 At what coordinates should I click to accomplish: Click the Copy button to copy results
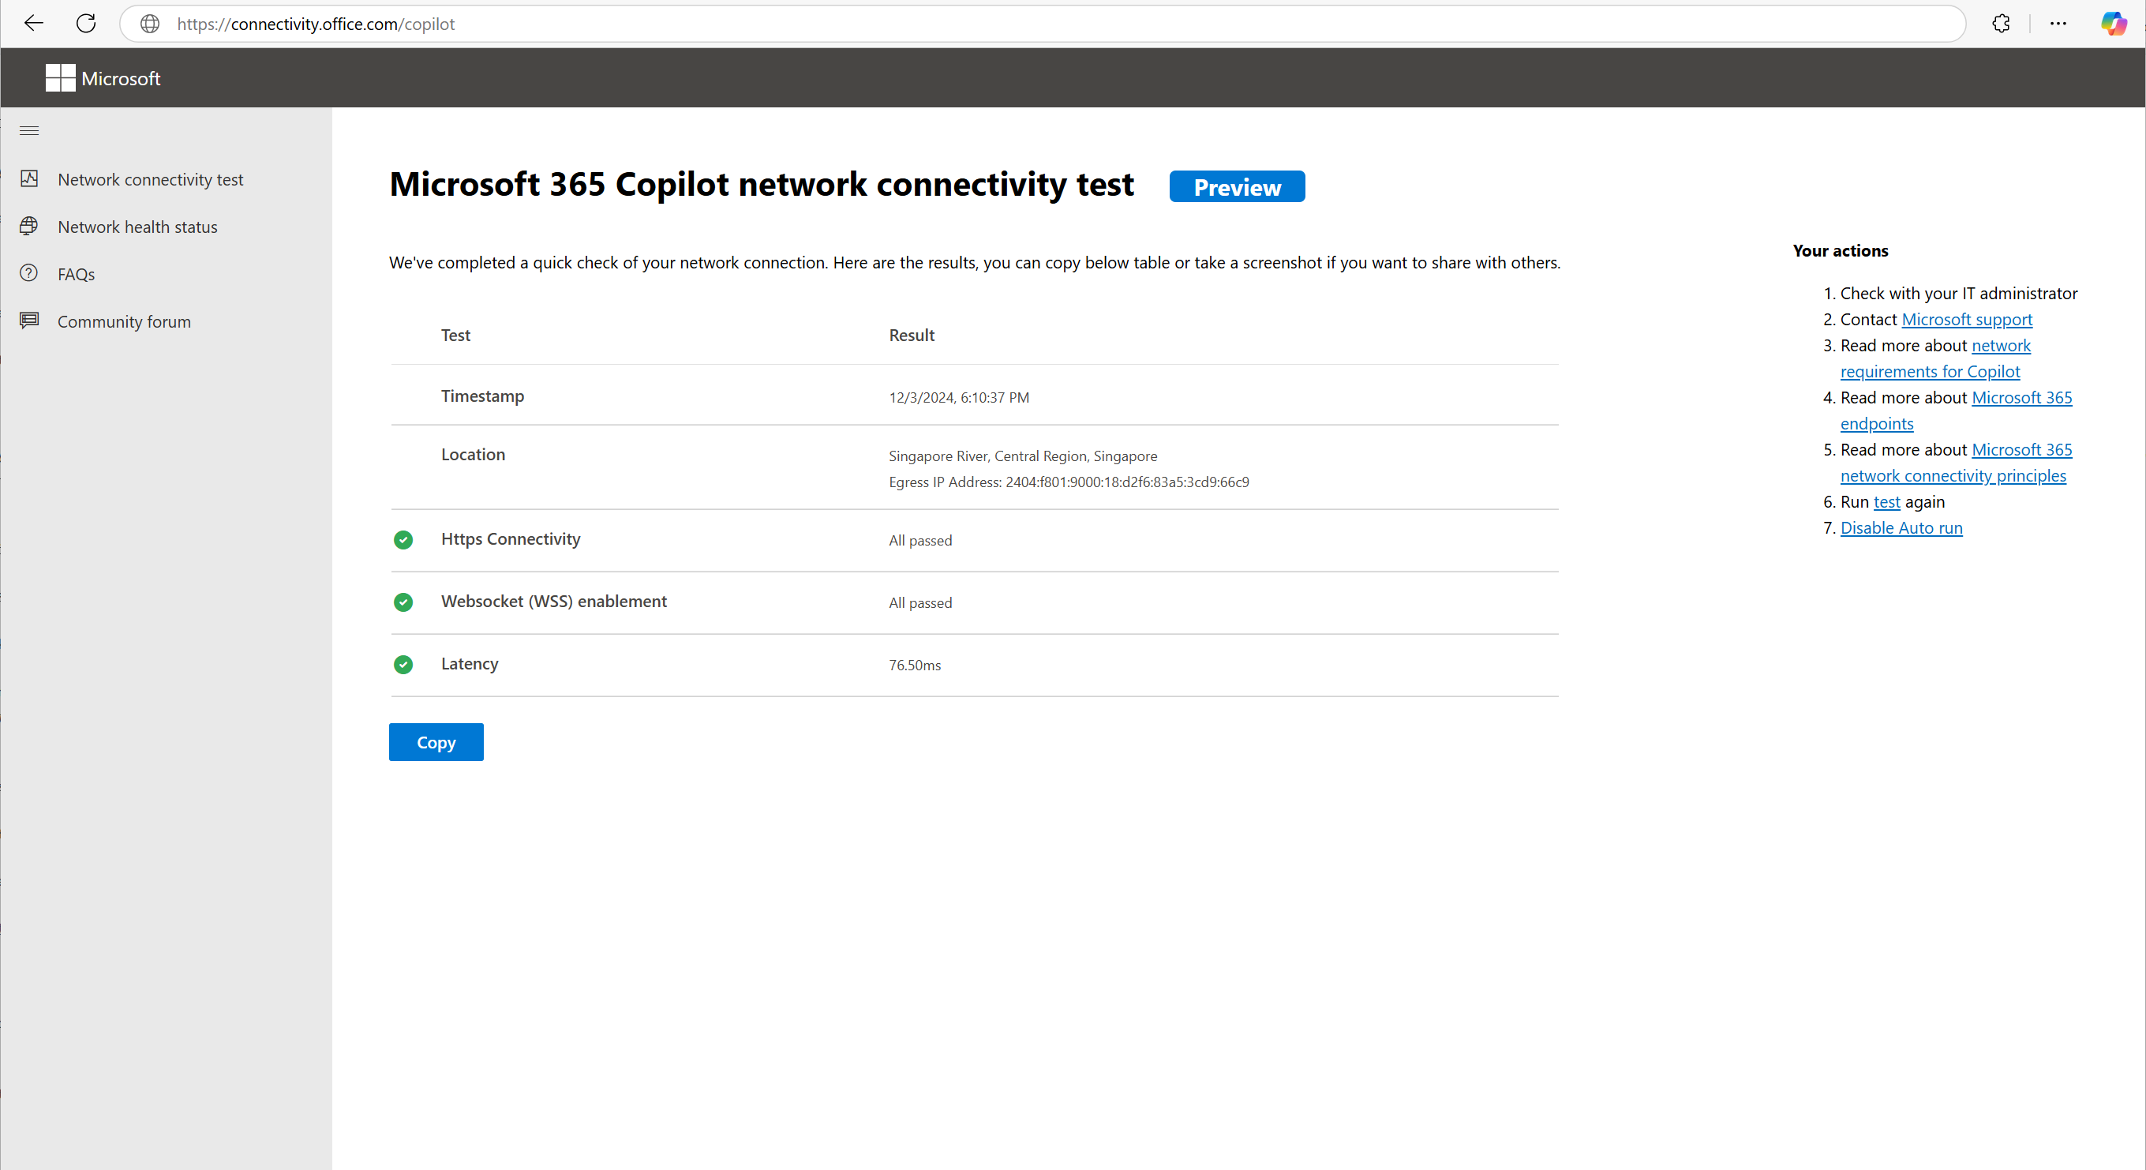pos(436,741)
